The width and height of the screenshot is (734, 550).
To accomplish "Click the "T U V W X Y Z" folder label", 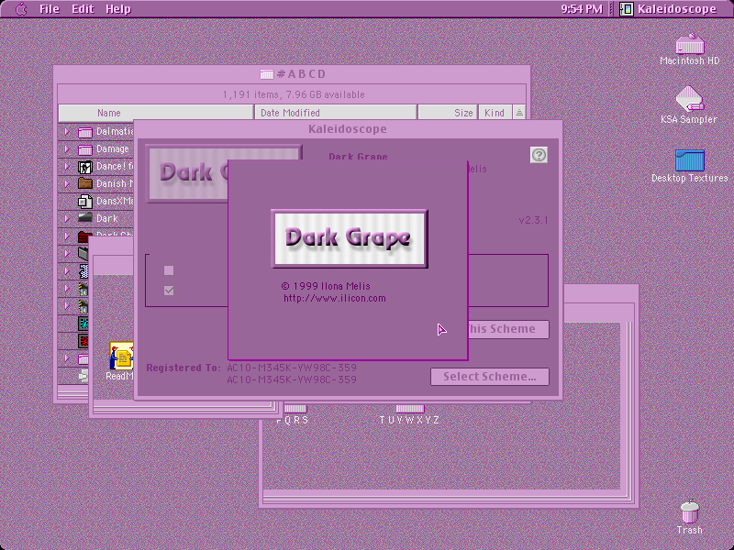I will [x=409, y=420].
